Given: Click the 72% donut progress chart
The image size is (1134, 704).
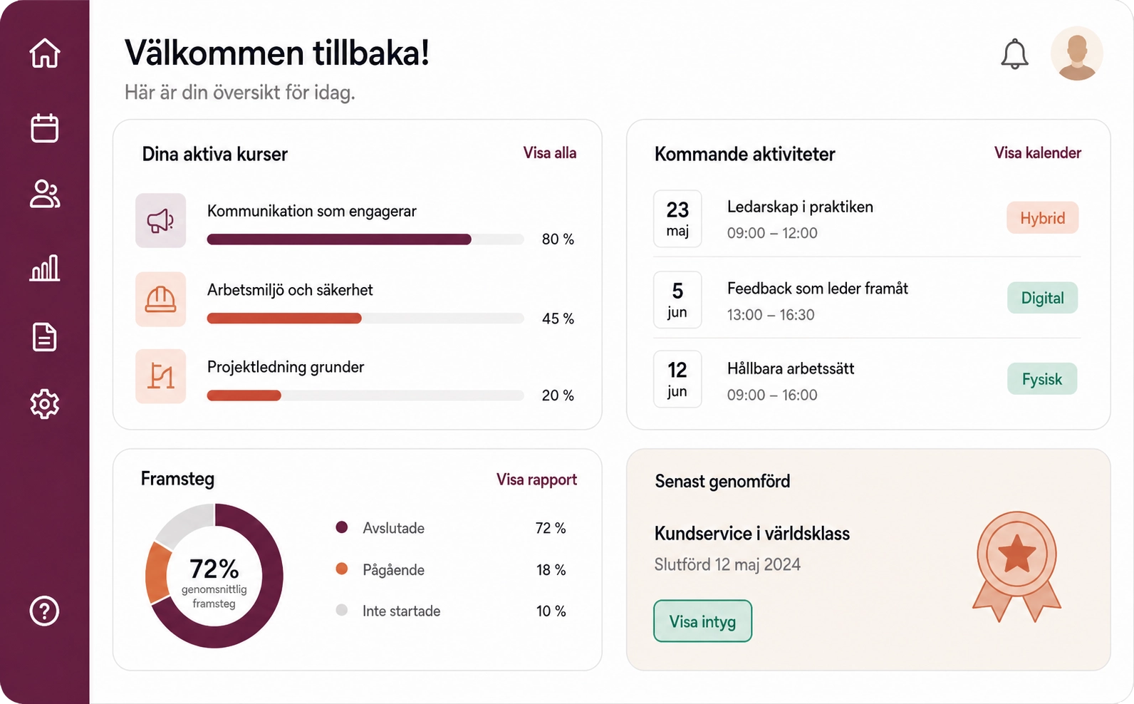Looking at the screenshot, I should (214, 576).
